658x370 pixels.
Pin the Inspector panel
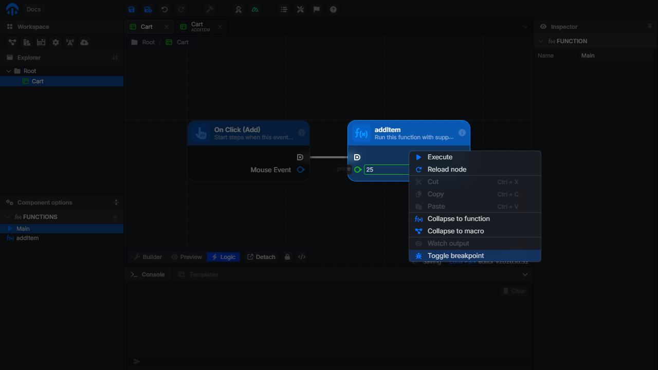(650, 27)
